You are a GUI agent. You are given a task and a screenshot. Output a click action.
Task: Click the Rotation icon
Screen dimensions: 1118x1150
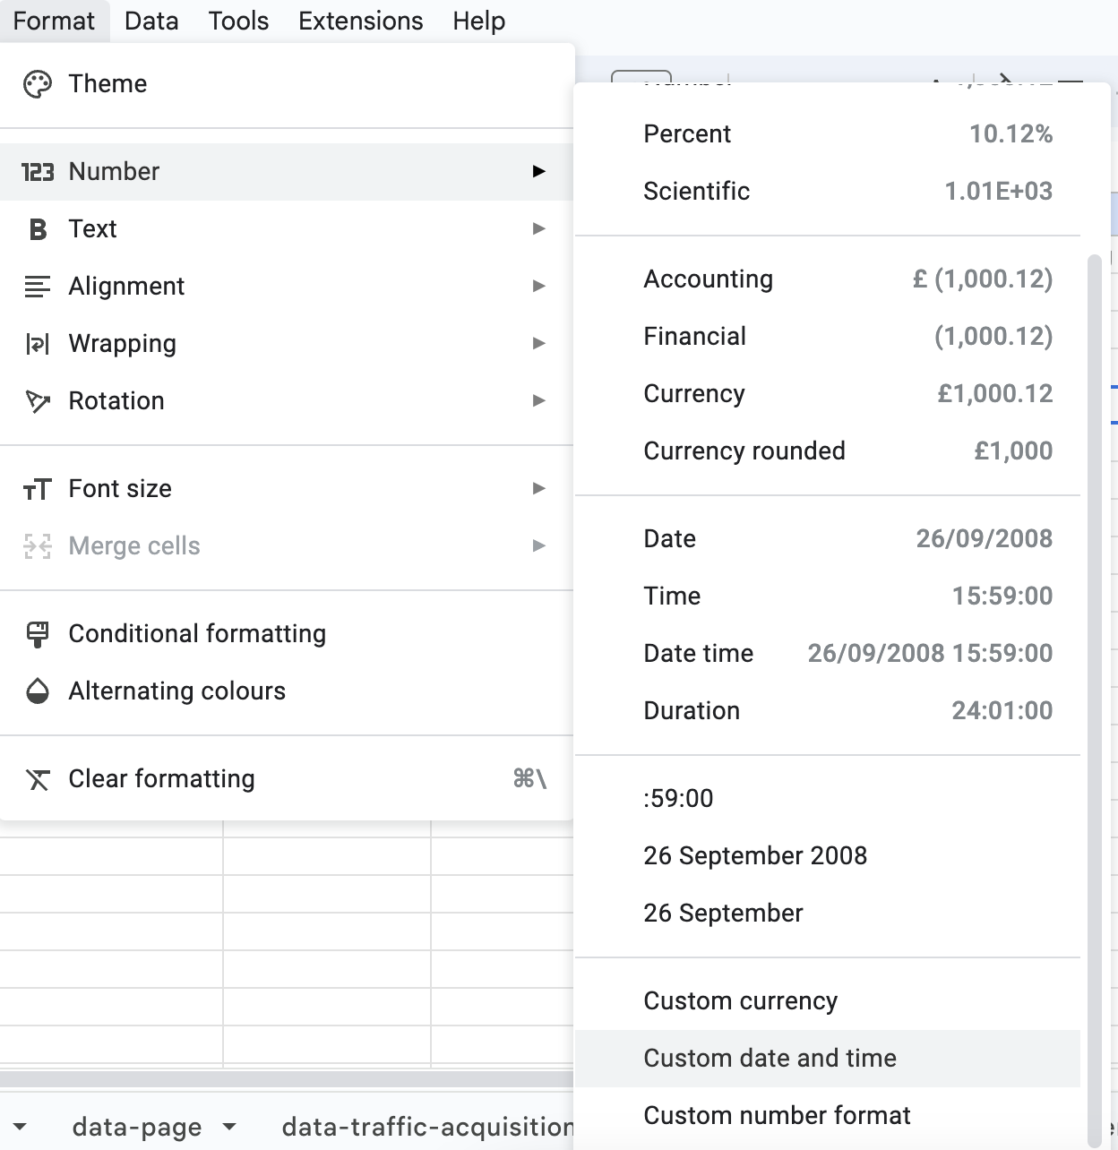point(38,401)
